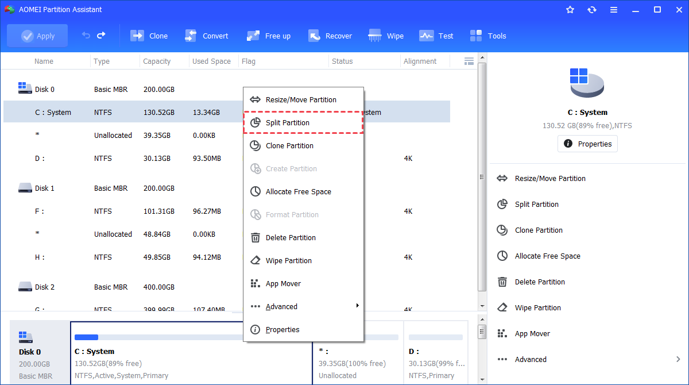The height and width of the screenshot is (385, 689).
Task: Click the star favorite icon in title bar
Action: [x=570, y=10]
